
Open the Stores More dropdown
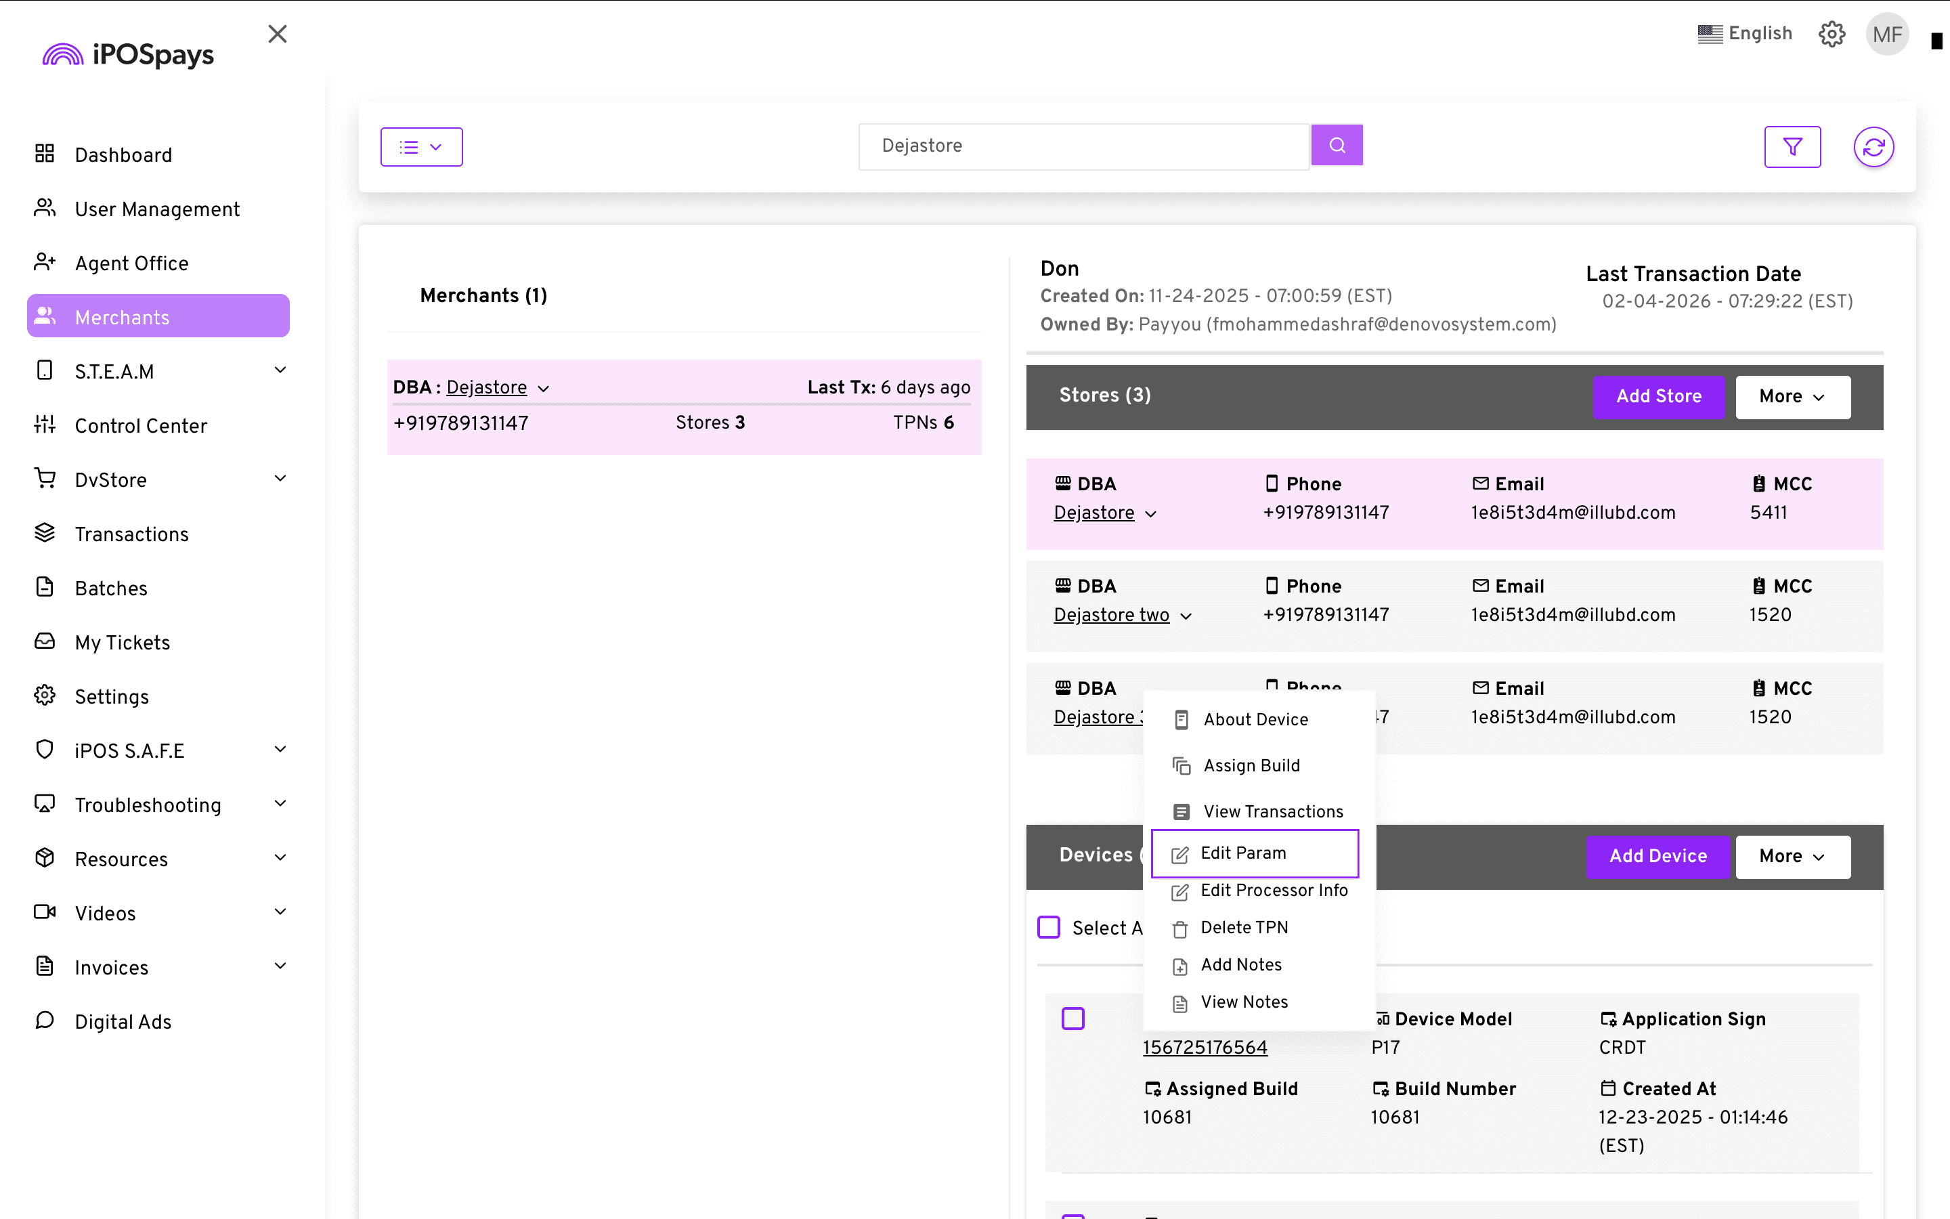point(1792,397)
